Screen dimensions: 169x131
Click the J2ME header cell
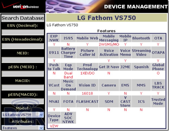point(125,67)
